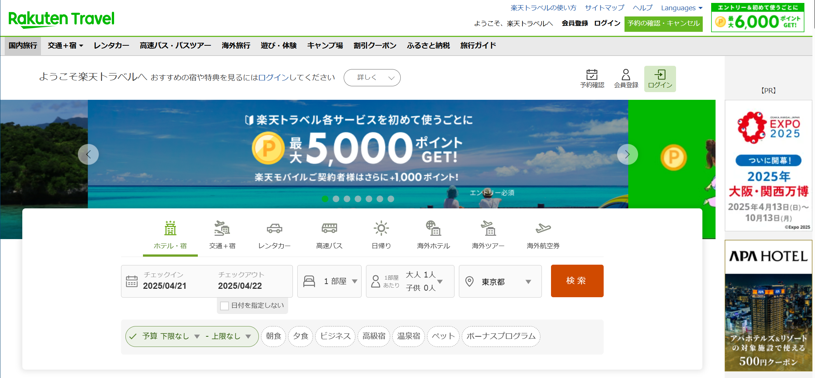The width and height of the screenshot is (815, 378).
Task: Open the 割引クーポン menu item
Action: tap(375, 46)
